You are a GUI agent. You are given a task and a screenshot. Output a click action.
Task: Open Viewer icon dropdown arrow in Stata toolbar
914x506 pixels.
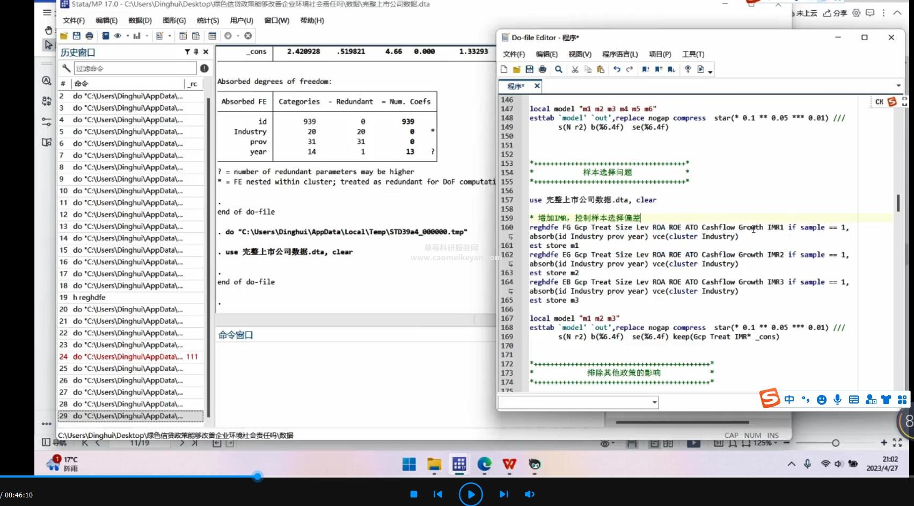128,36
